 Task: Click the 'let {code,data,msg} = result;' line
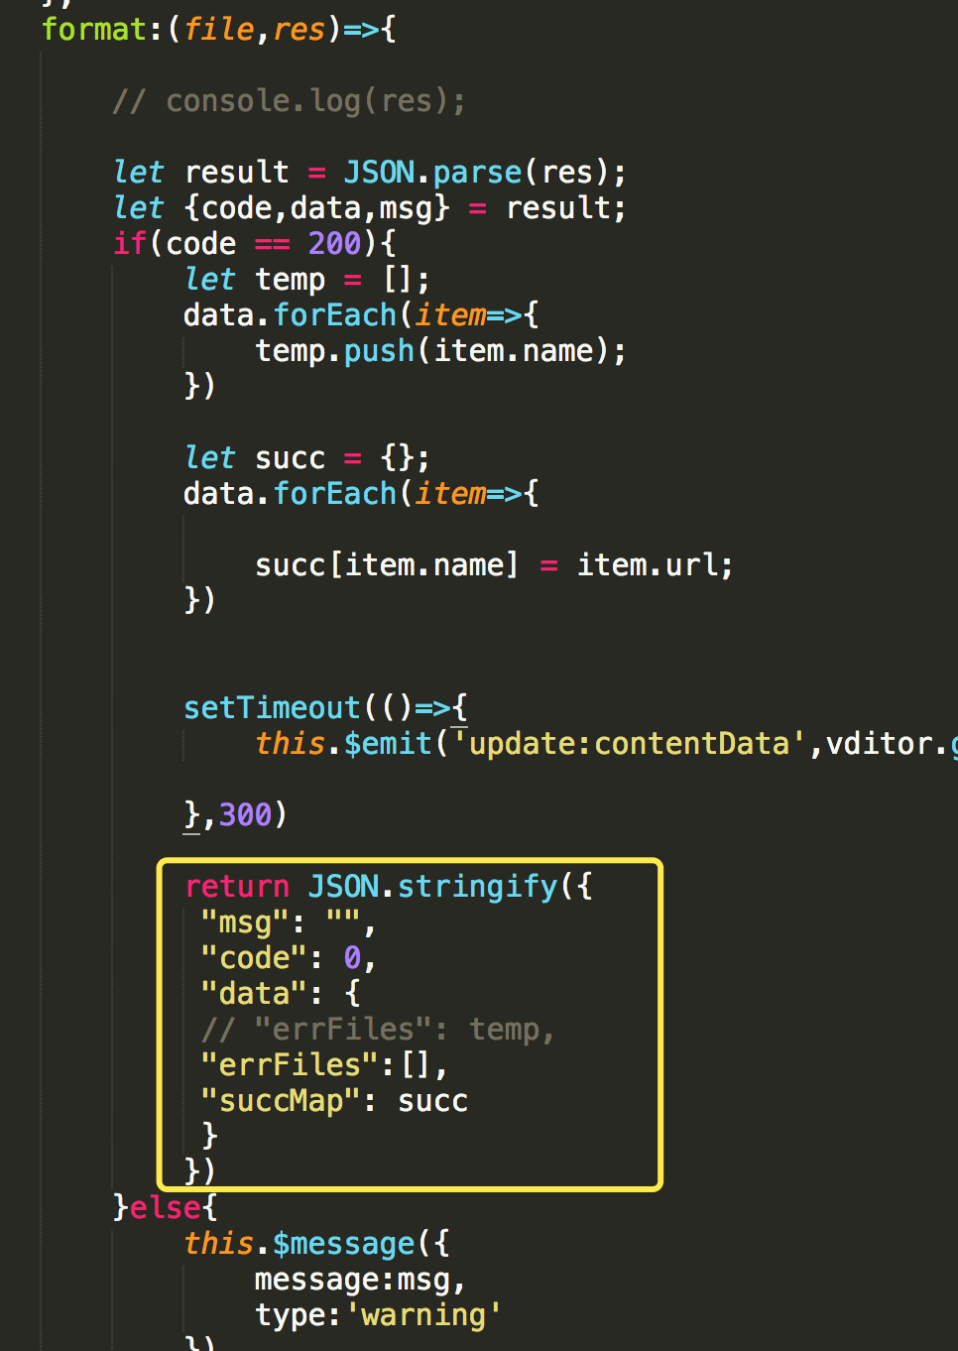click(370, 208)
